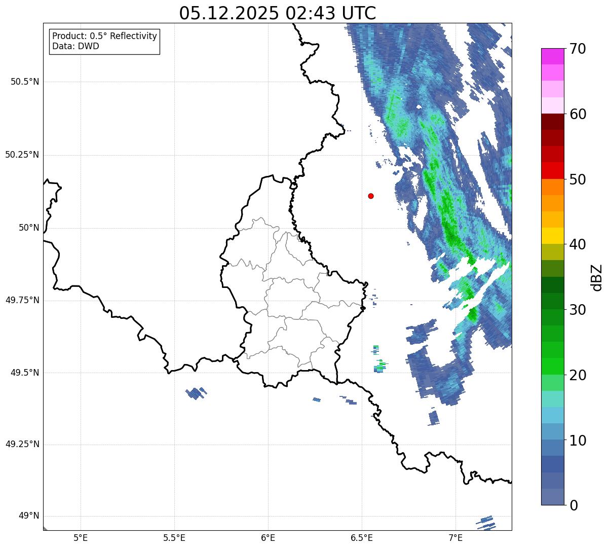Screen dimensions: 609x548
Task: Click the "Data: DWD" text
Action: (75, 47)
